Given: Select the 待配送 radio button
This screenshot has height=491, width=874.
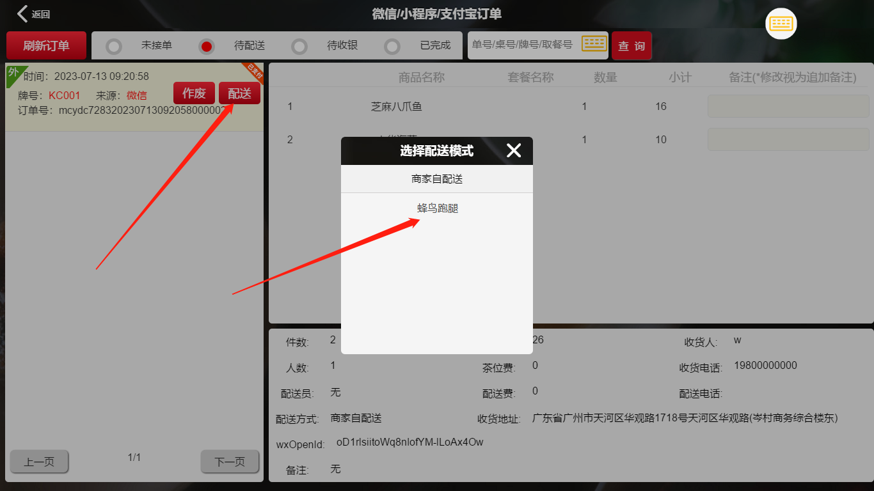Looking at the screenshot, I should tap(207, 46).
